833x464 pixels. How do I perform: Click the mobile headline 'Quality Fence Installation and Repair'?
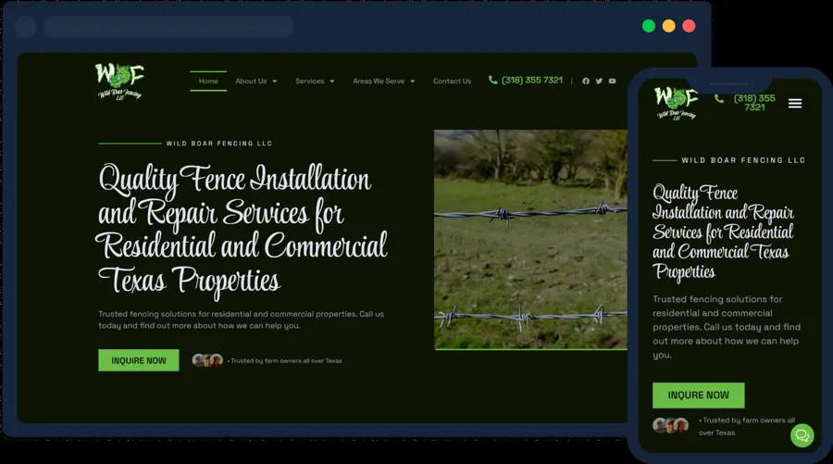pos(723,203)
